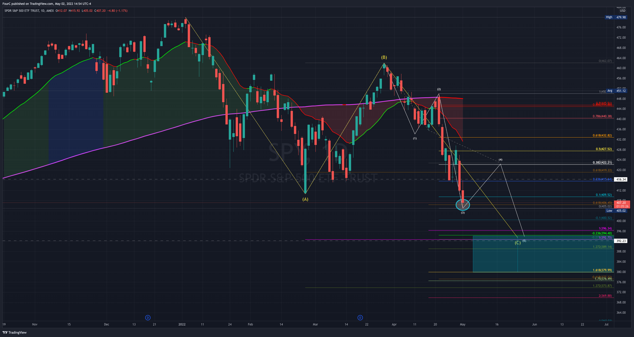Image resolution: width=634 pixels, height=337 pixels.
Task: Click the 0.5(427.52) Fibonacci label
Action: pyautogui.click(x=604, y=149)
